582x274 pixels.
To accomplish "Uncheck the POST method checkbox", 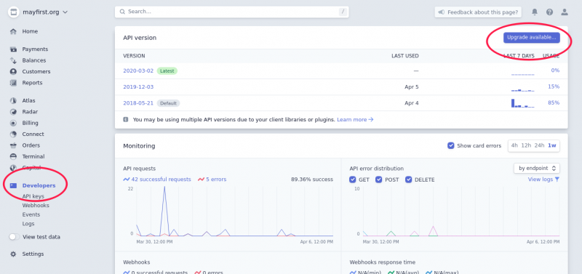I will 378,180.
